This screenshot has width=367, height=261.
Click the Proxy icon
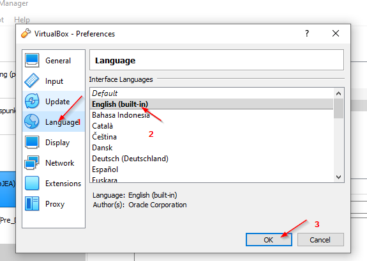pyautogui.click(x=32, y=203)
